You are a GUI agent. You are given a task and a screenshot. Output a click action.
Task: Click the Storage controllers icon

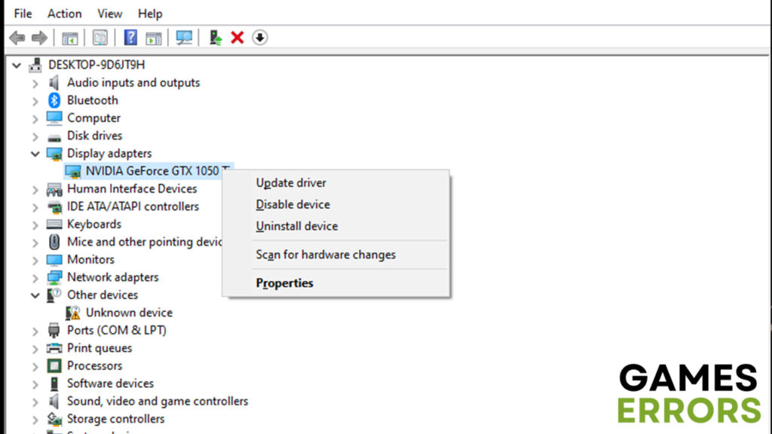pyautogui.click(x=54, y=419)
